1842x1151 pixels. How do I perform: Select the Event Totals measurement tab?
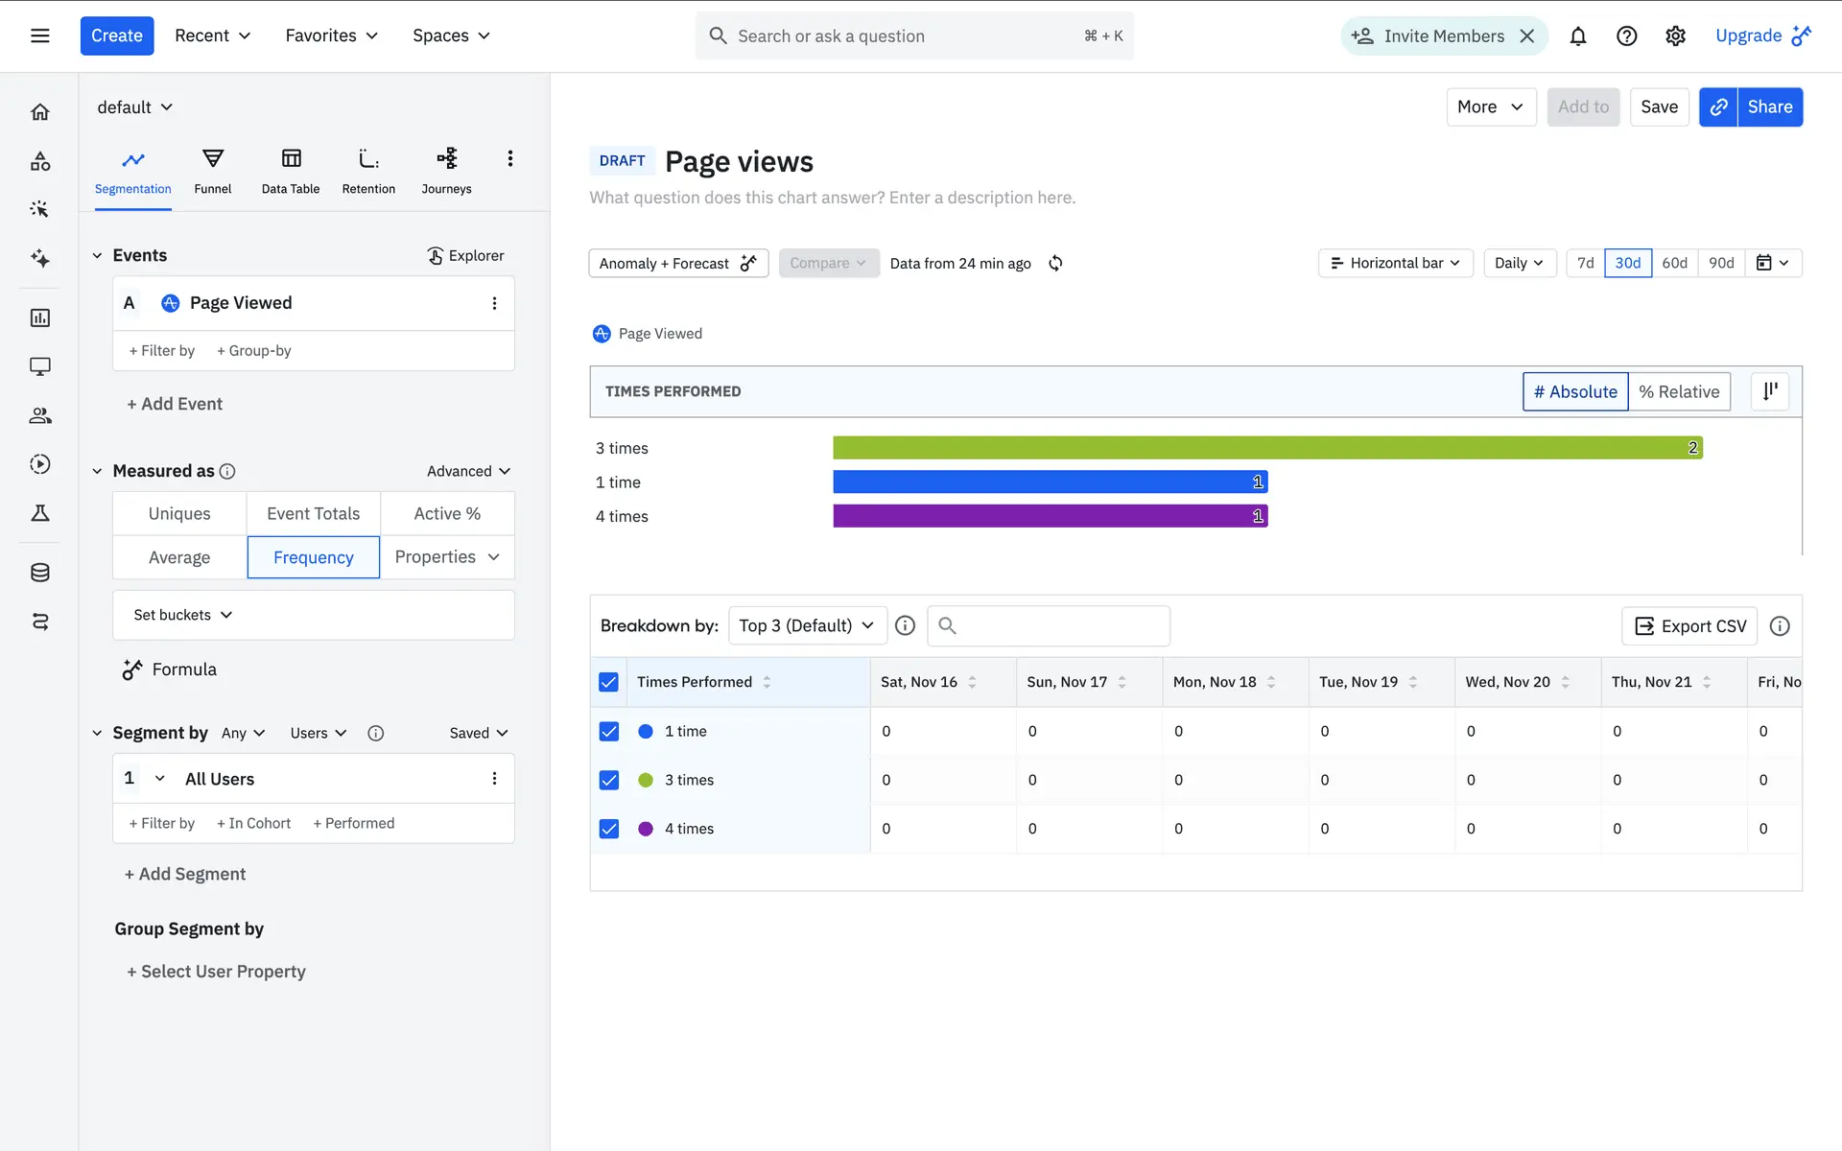313,513
